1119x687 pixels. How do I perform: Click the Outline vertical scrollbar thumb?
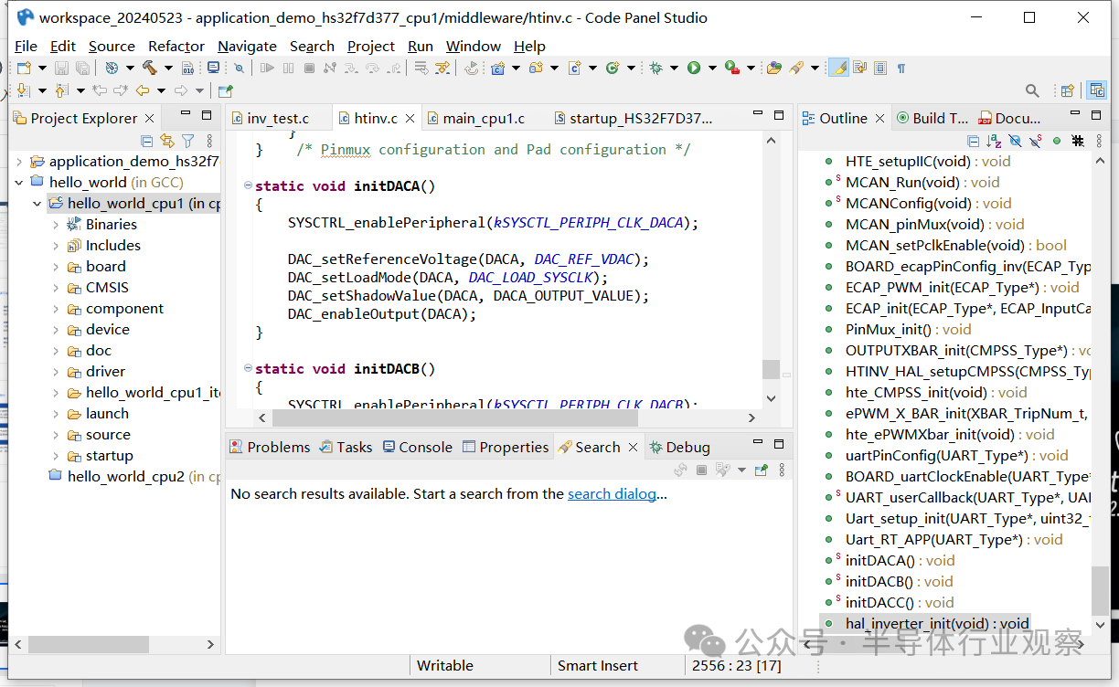(1100, 591)
